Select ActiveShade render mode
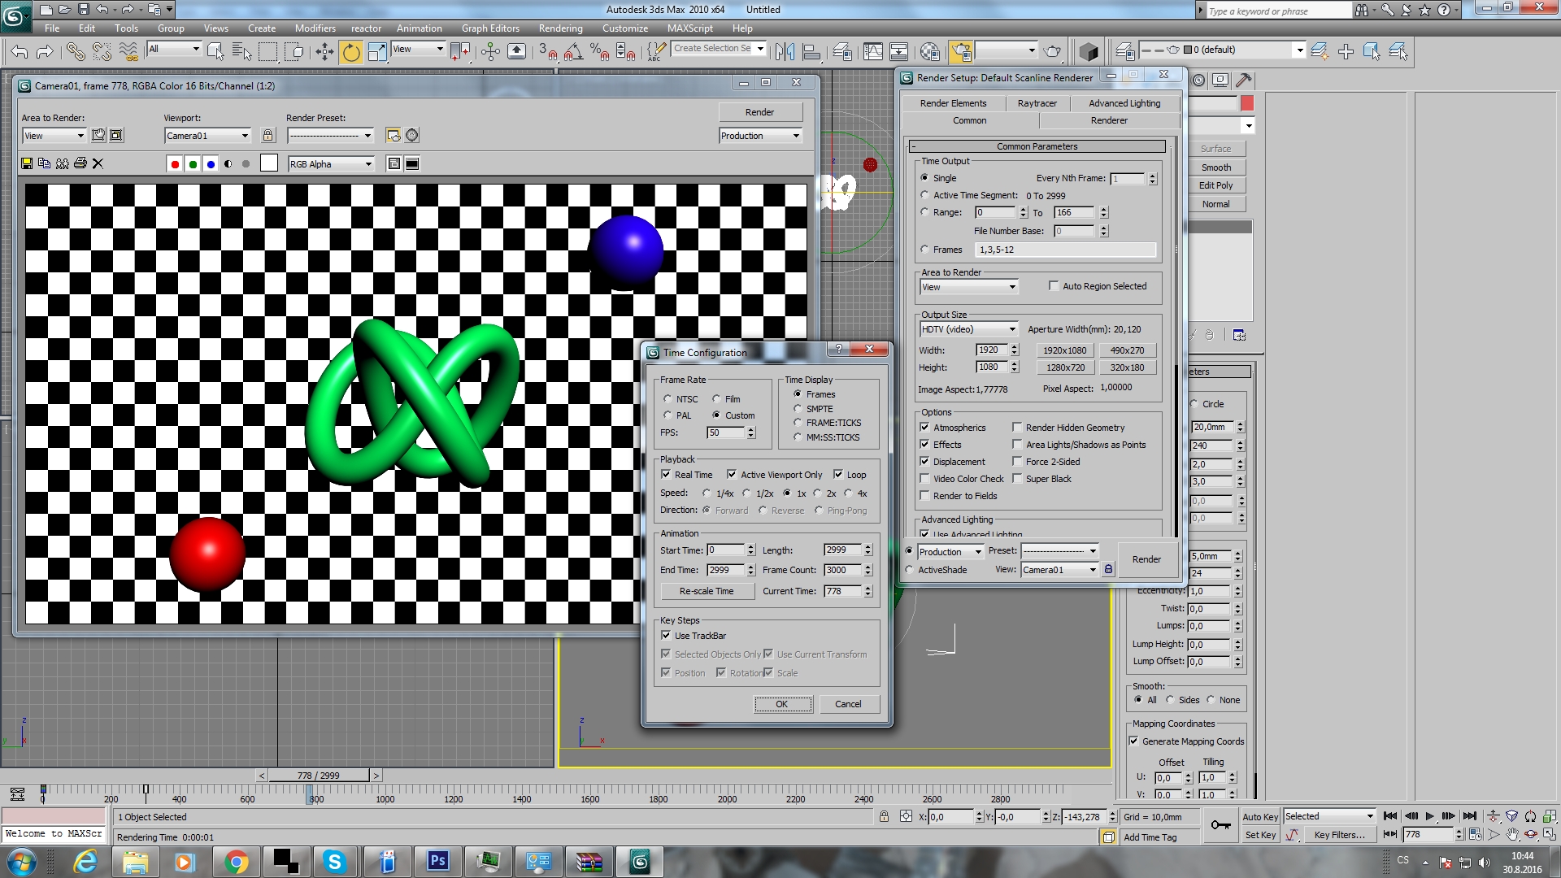Viewport: 1561px width, 878px height. (936, 570)
